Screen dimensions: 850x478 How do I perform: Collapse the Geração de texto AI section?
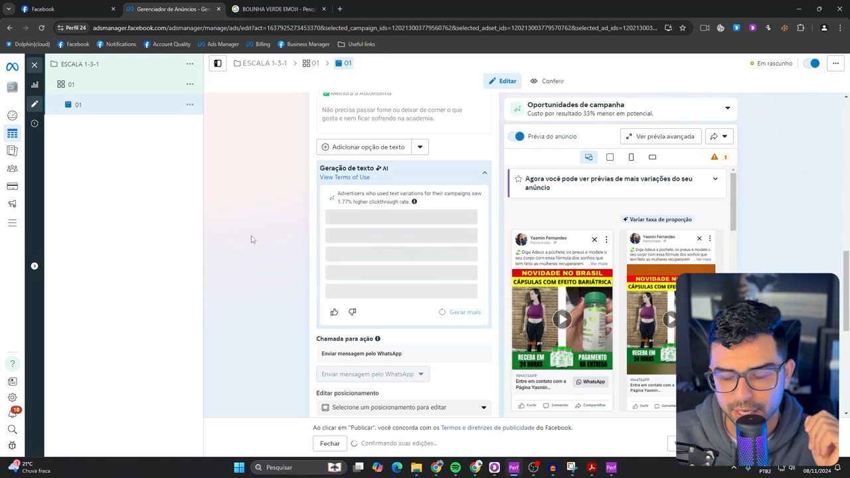484,173
